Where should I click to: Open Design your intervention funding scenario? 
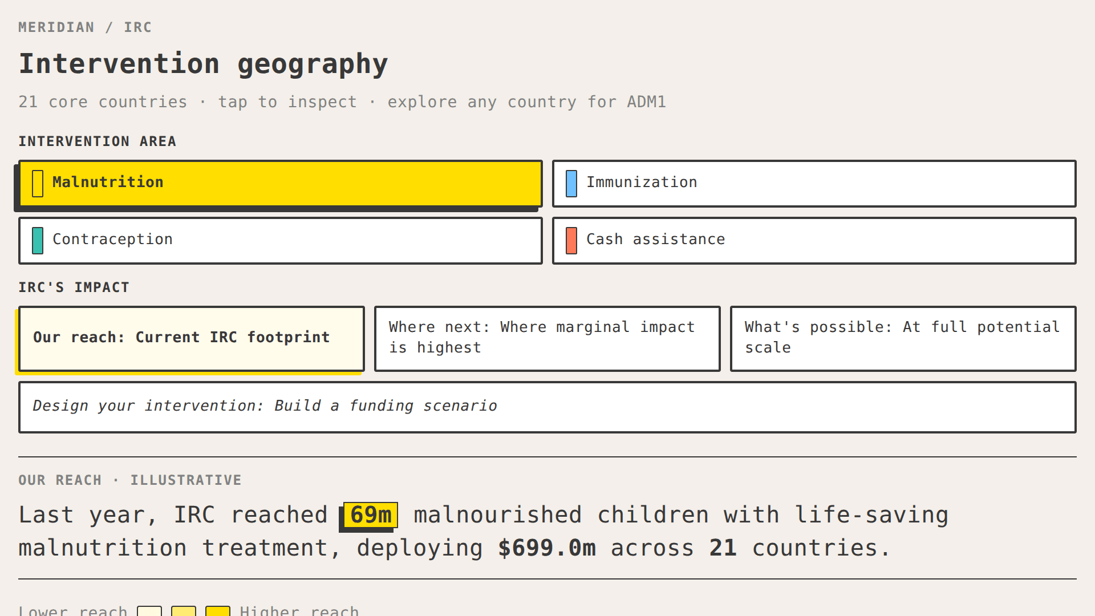point(547,407)
